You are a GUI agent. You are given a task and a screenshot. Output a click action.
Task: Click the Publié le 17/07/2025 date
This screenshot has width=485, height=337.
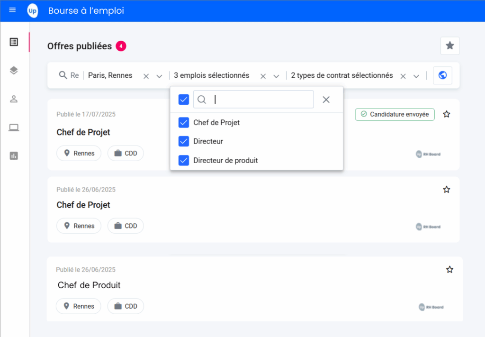pos(86,114)
